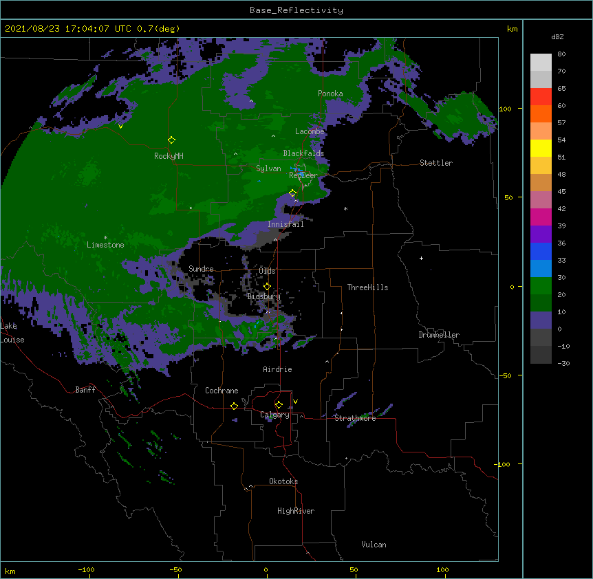Click the Lacombe city label

tap(310, 131)
